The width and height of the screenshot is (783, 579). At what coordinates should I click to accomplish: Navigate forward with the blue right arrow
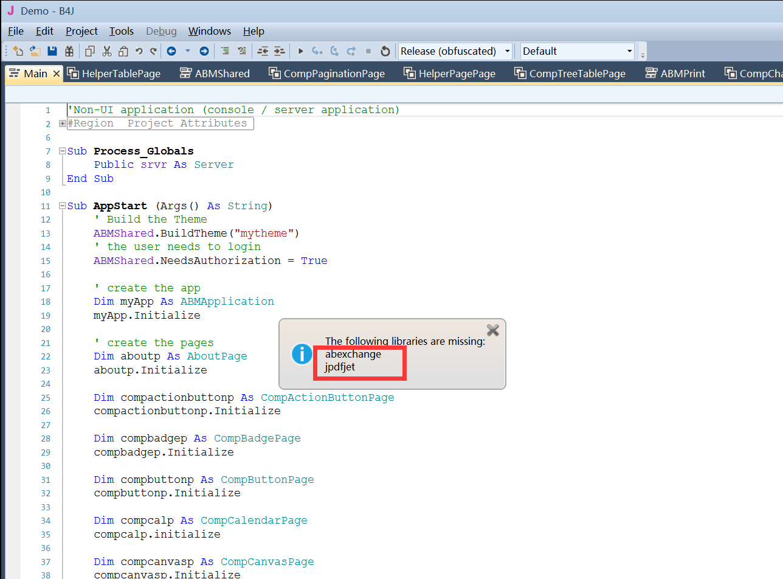pyautogui.click(x=204, y=51)
